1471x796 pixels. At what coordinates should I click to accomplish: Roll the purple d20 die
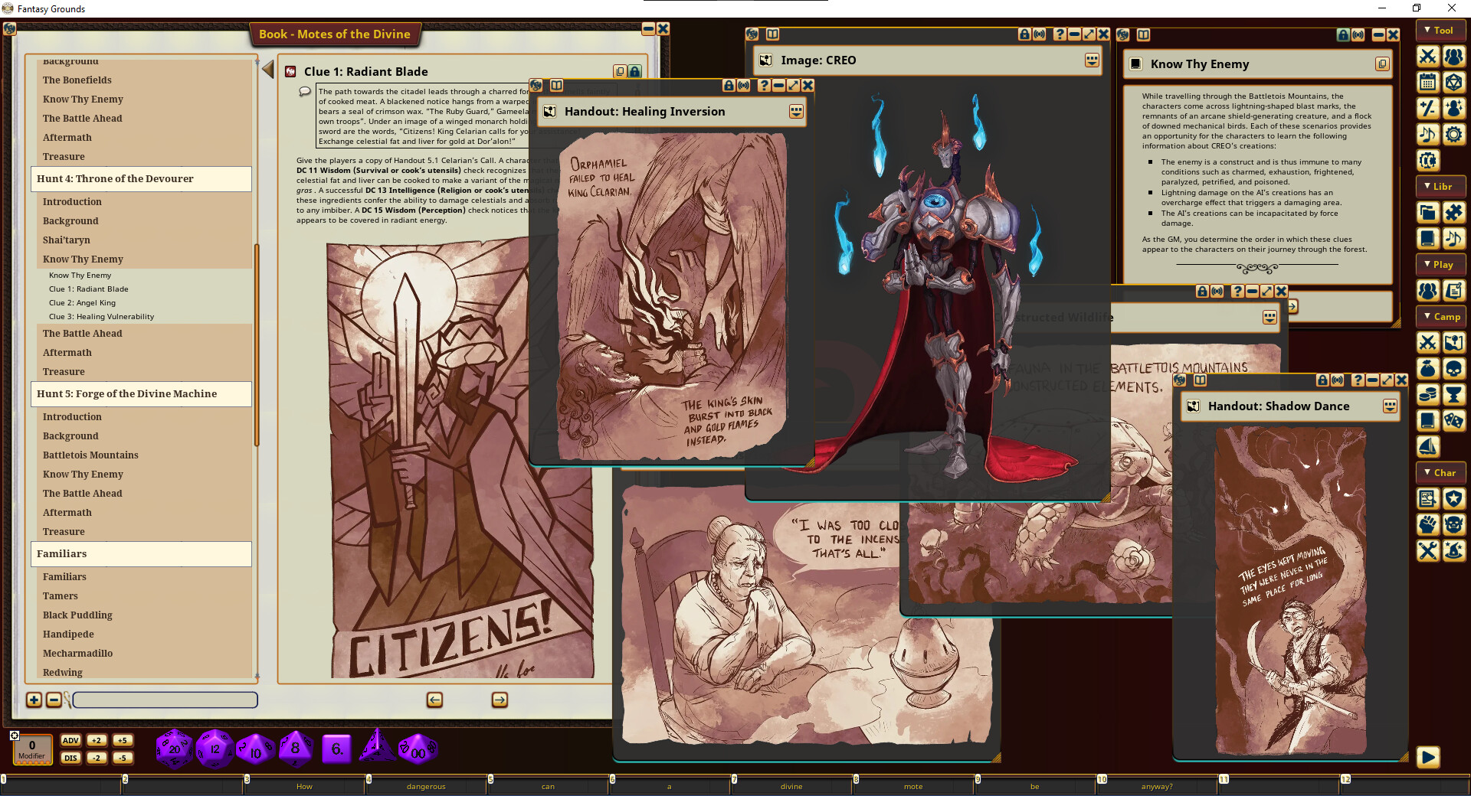click(x=174, y=748)
